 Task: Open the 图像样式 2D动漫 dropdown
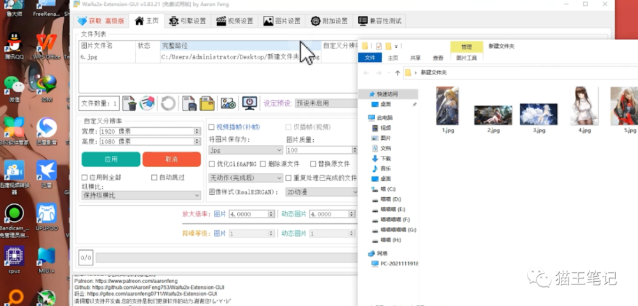click(x=322, y=191)
